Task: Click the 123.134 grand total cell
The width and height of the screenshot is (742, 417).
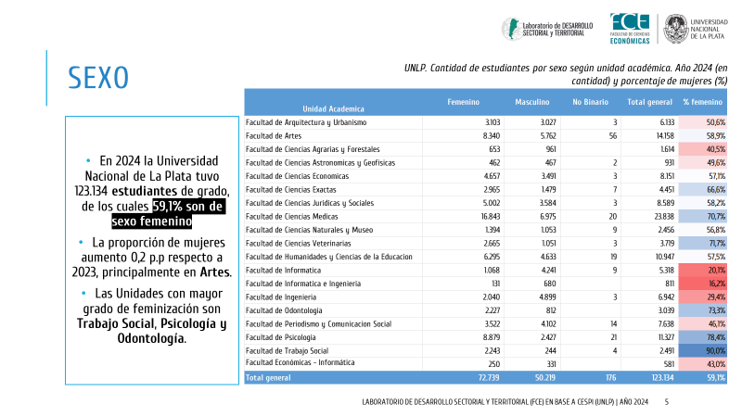Action: click(x=662, y=378)
